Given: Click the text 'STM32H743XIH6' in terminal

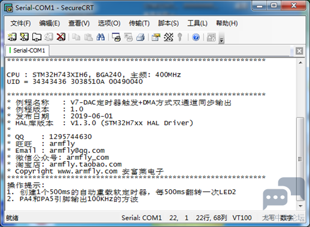Looking at the screenshot, I should tap(60, 75).
